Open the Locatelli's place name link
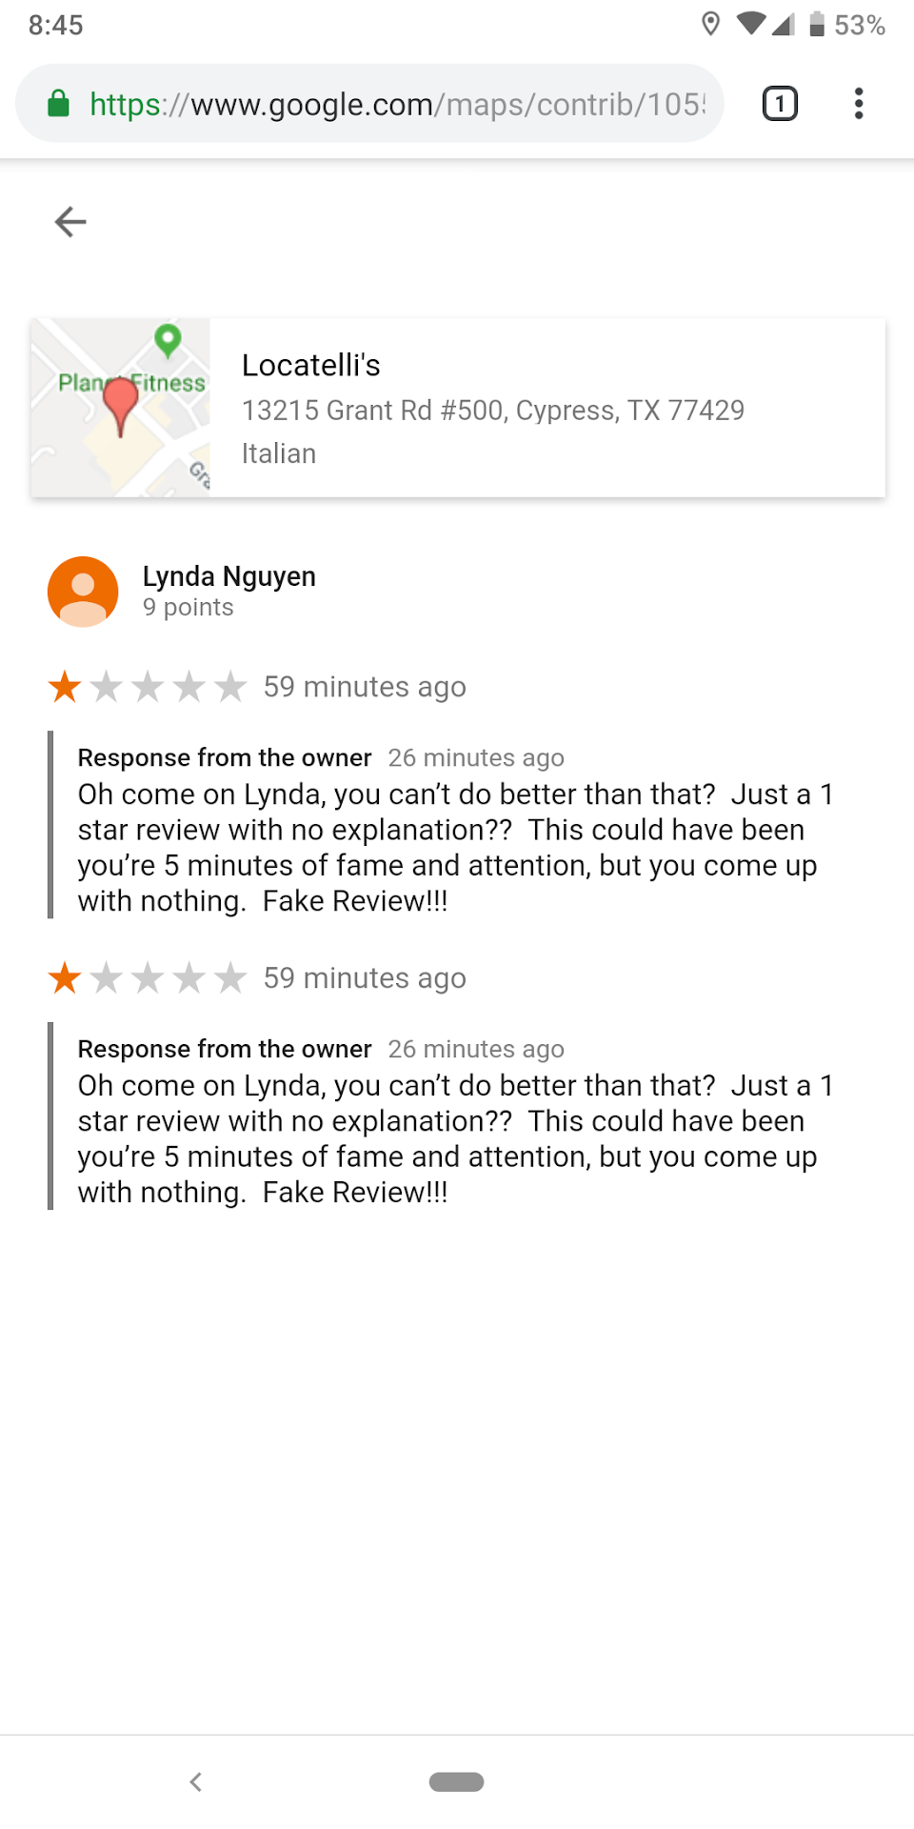This screenshot has width=914, height=1829. [x=311, y=365]
